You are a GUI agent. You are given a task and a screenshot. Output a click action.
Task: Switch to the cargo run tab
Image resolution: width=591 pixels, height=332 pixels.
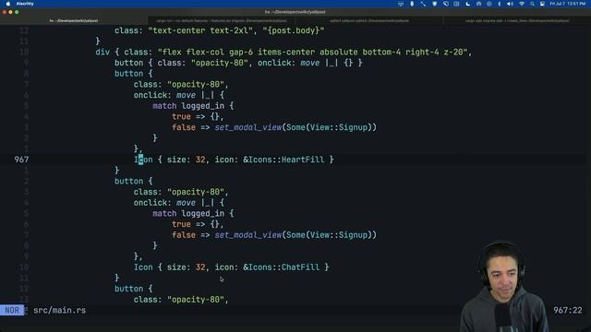click(x=222, y=20)
